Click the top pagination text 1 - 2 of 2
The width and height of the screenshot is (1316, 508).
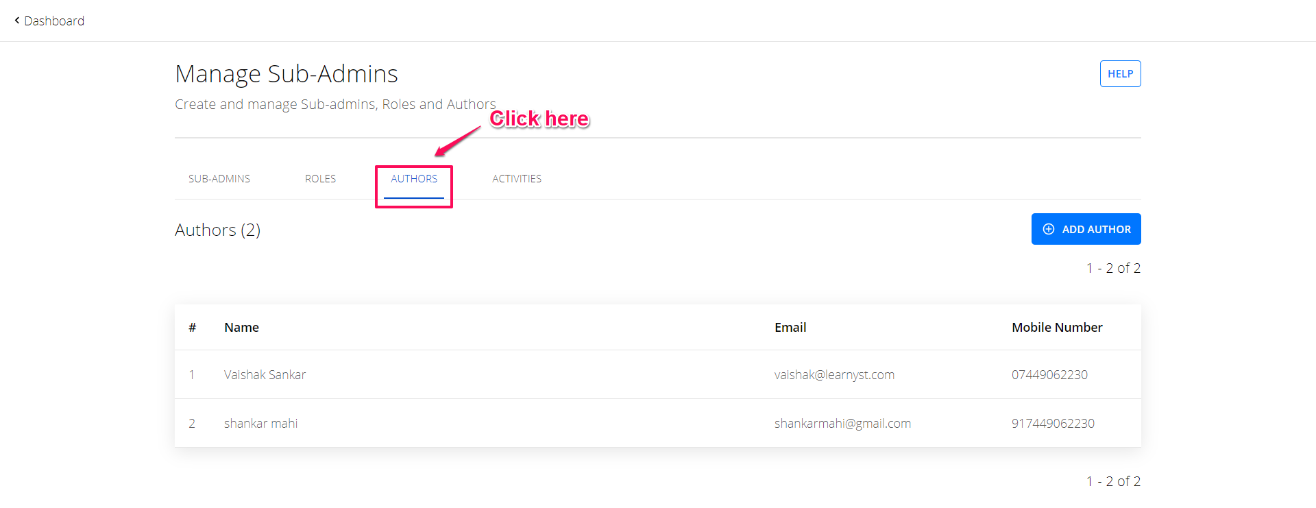[x=1113, y=268]
